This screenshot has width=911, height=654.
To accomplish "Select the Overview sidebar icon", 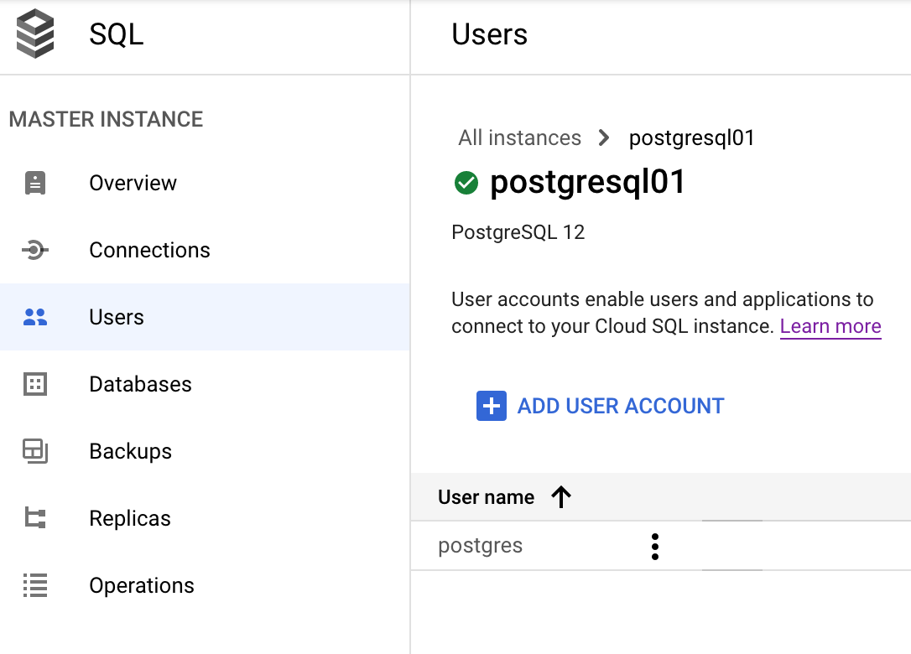I will tap(35, 183).
